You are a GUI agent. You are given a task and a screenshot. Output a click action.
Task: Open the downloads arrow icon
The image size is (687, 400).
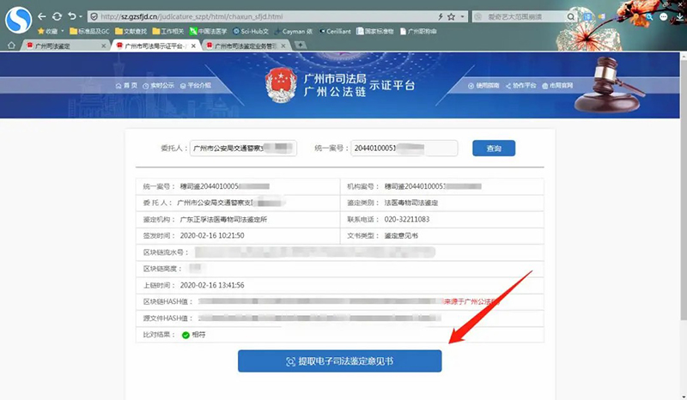680,16
